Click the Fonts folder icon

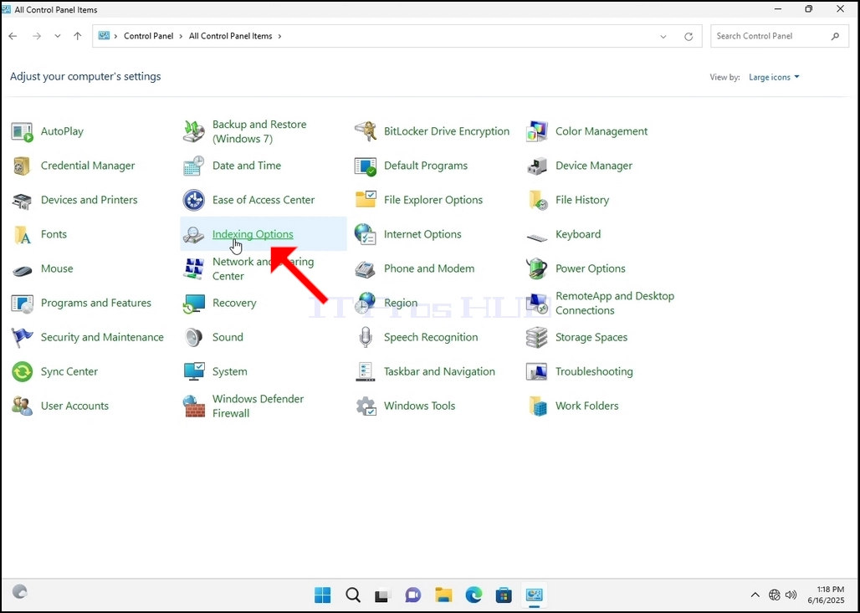pos(22,235)
